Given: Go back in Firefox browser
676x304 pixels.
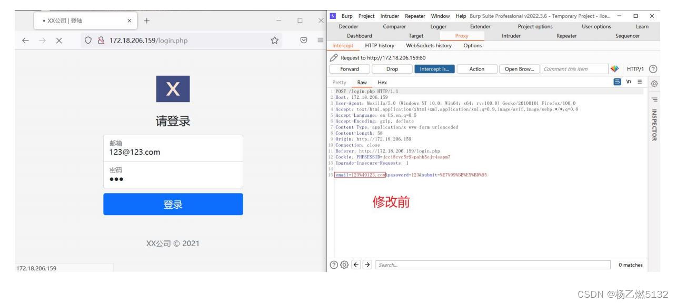Looking at the screenshot, I should coord(26,40).
